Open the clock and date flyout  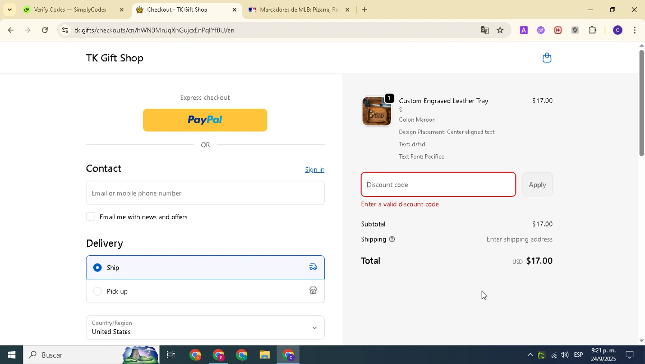coord(603,355)
